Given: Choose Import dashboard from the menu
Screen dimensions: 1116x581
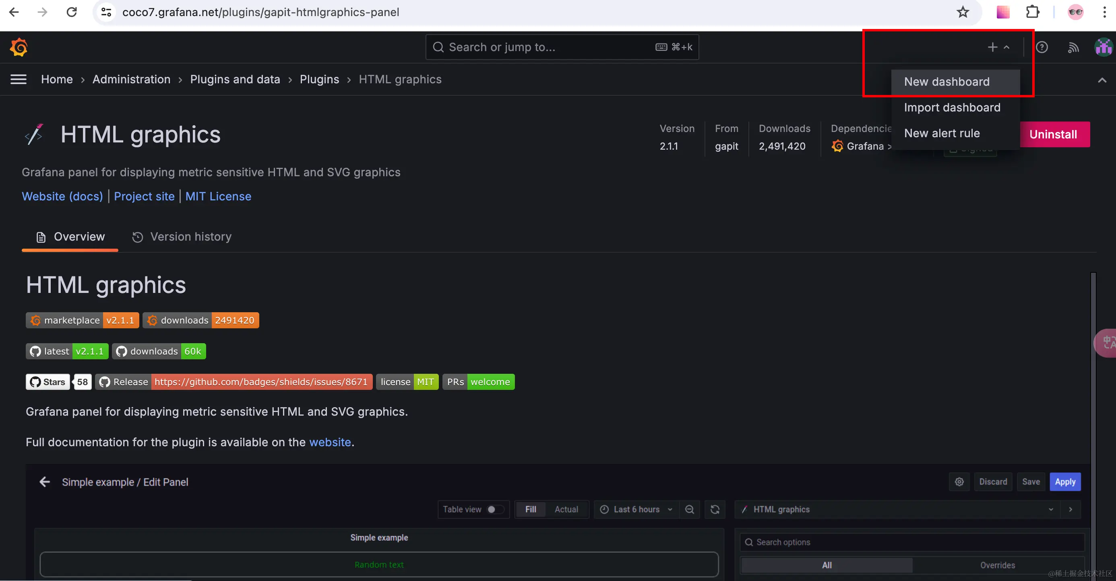Looking at the screenshot, I should pos(955,107).
